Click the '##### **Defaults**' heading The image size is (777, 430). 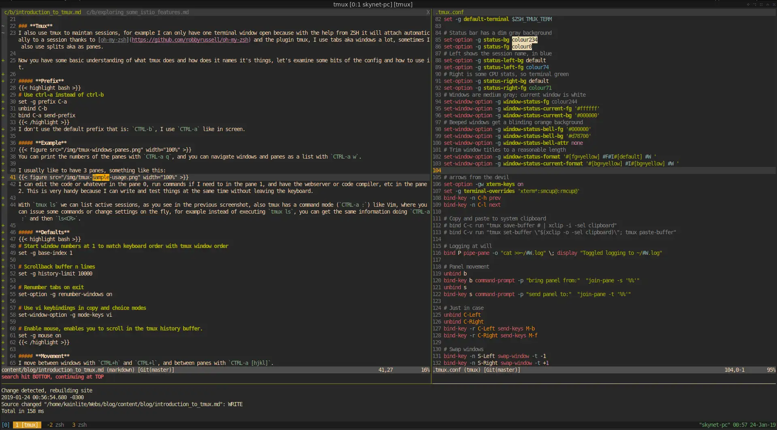point(44,232)
